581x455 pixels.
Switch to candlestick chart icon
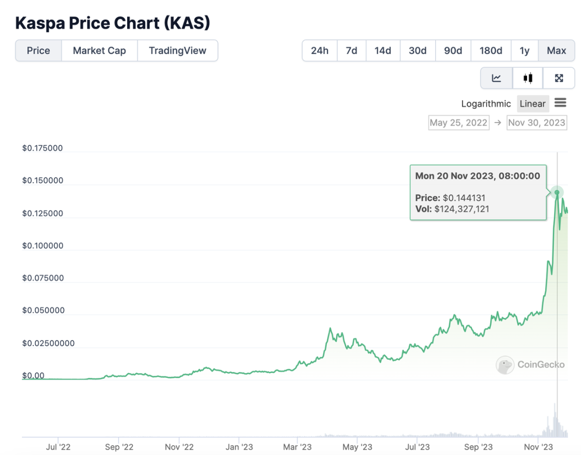[528, 78]
